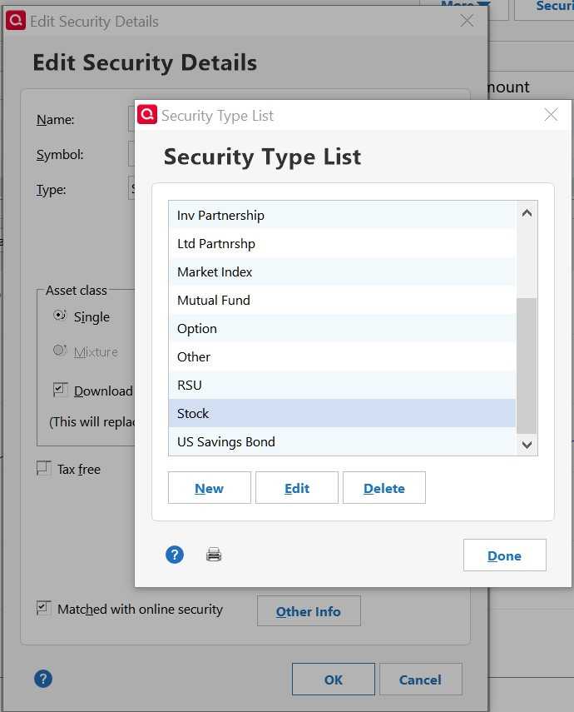Select the Single asset class radio button
Image resolution: width=574 pixels, height=712 pixels.
click(60, 316)
